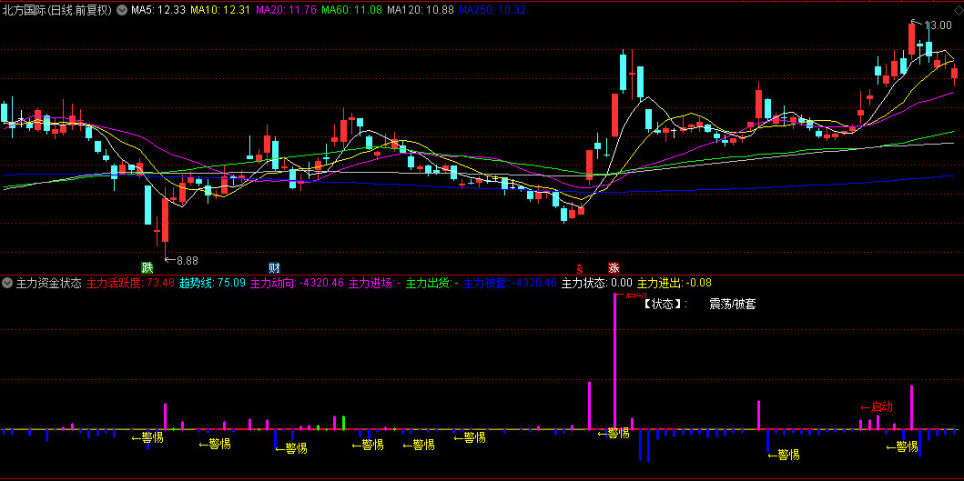Click the red S signal marker
This screenshot has height=481, width=964.
click(x=579, y=268)
